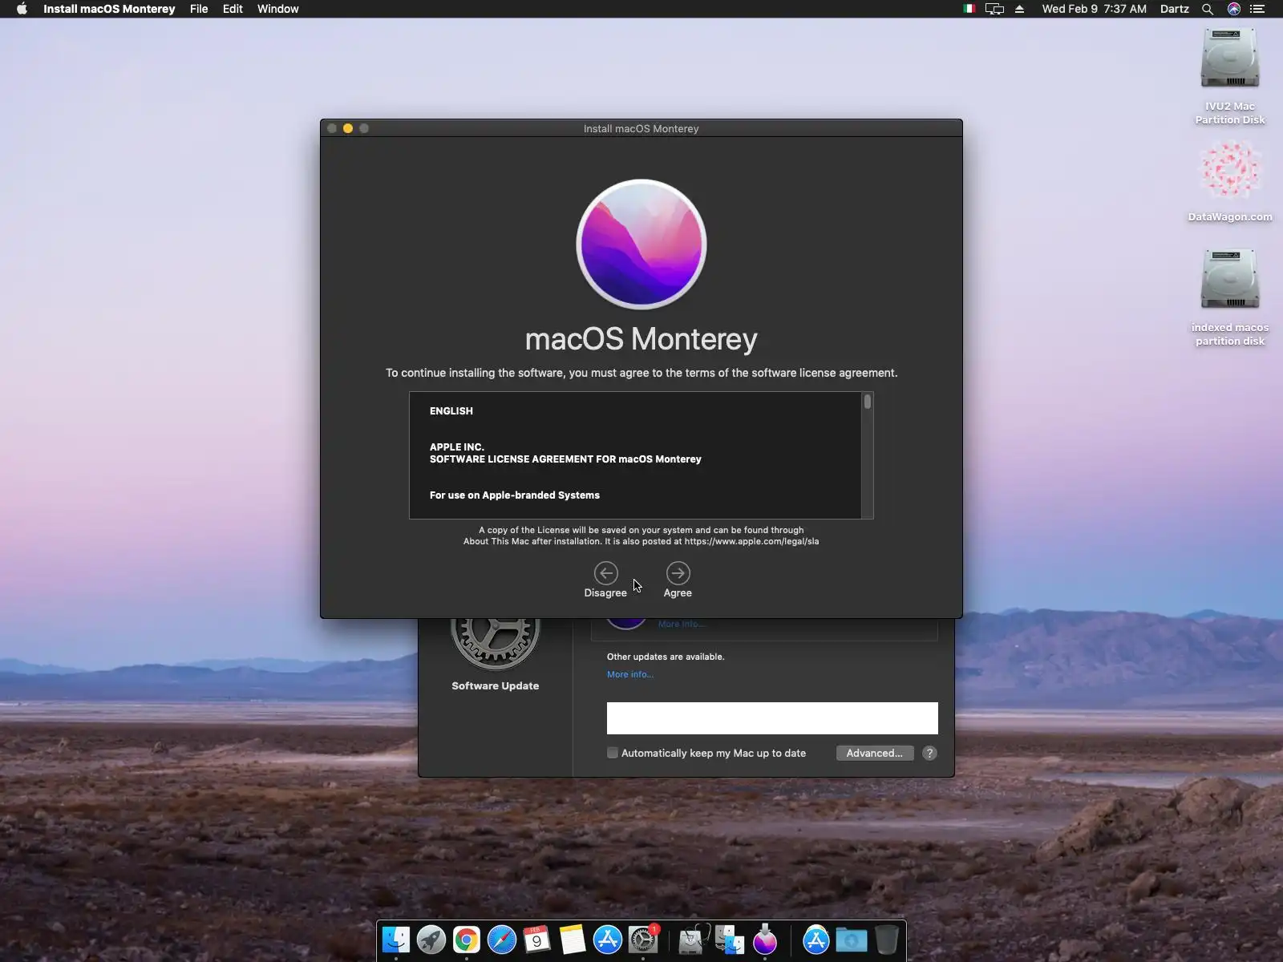Open Calendar from the dock
1283x962 pixels.
click(x=537, y=940)
